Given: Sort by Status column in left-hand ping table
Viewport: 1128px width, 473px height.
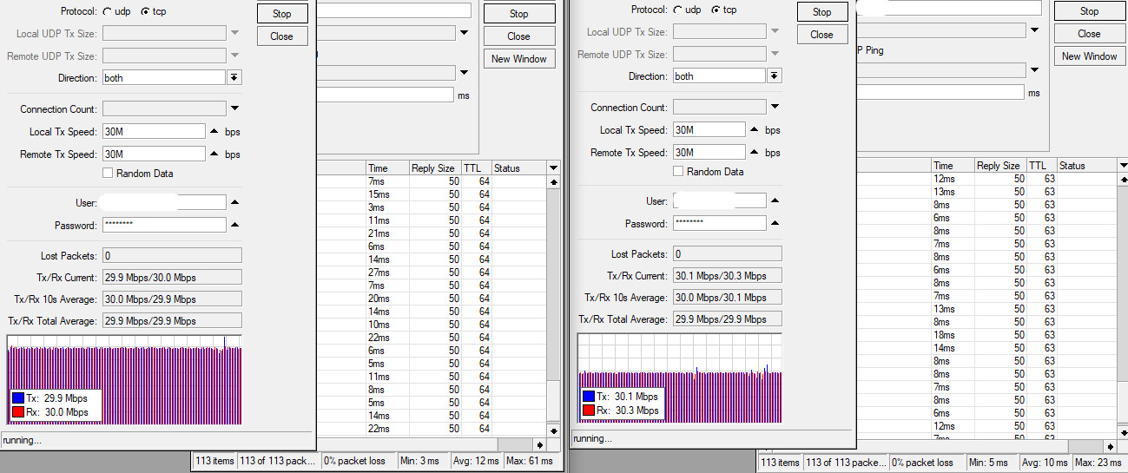Looking at the screenshot, I should pos(519,168).
